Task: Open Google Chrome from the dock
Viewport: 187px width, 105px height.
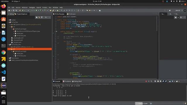Action: click(x=4, y=52)
